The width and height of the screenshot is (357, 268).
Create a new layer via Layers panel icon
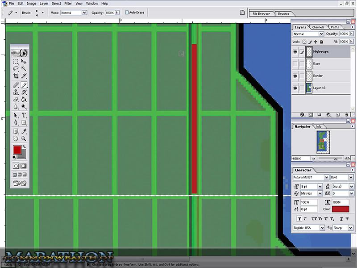click(x=338, y=114)
